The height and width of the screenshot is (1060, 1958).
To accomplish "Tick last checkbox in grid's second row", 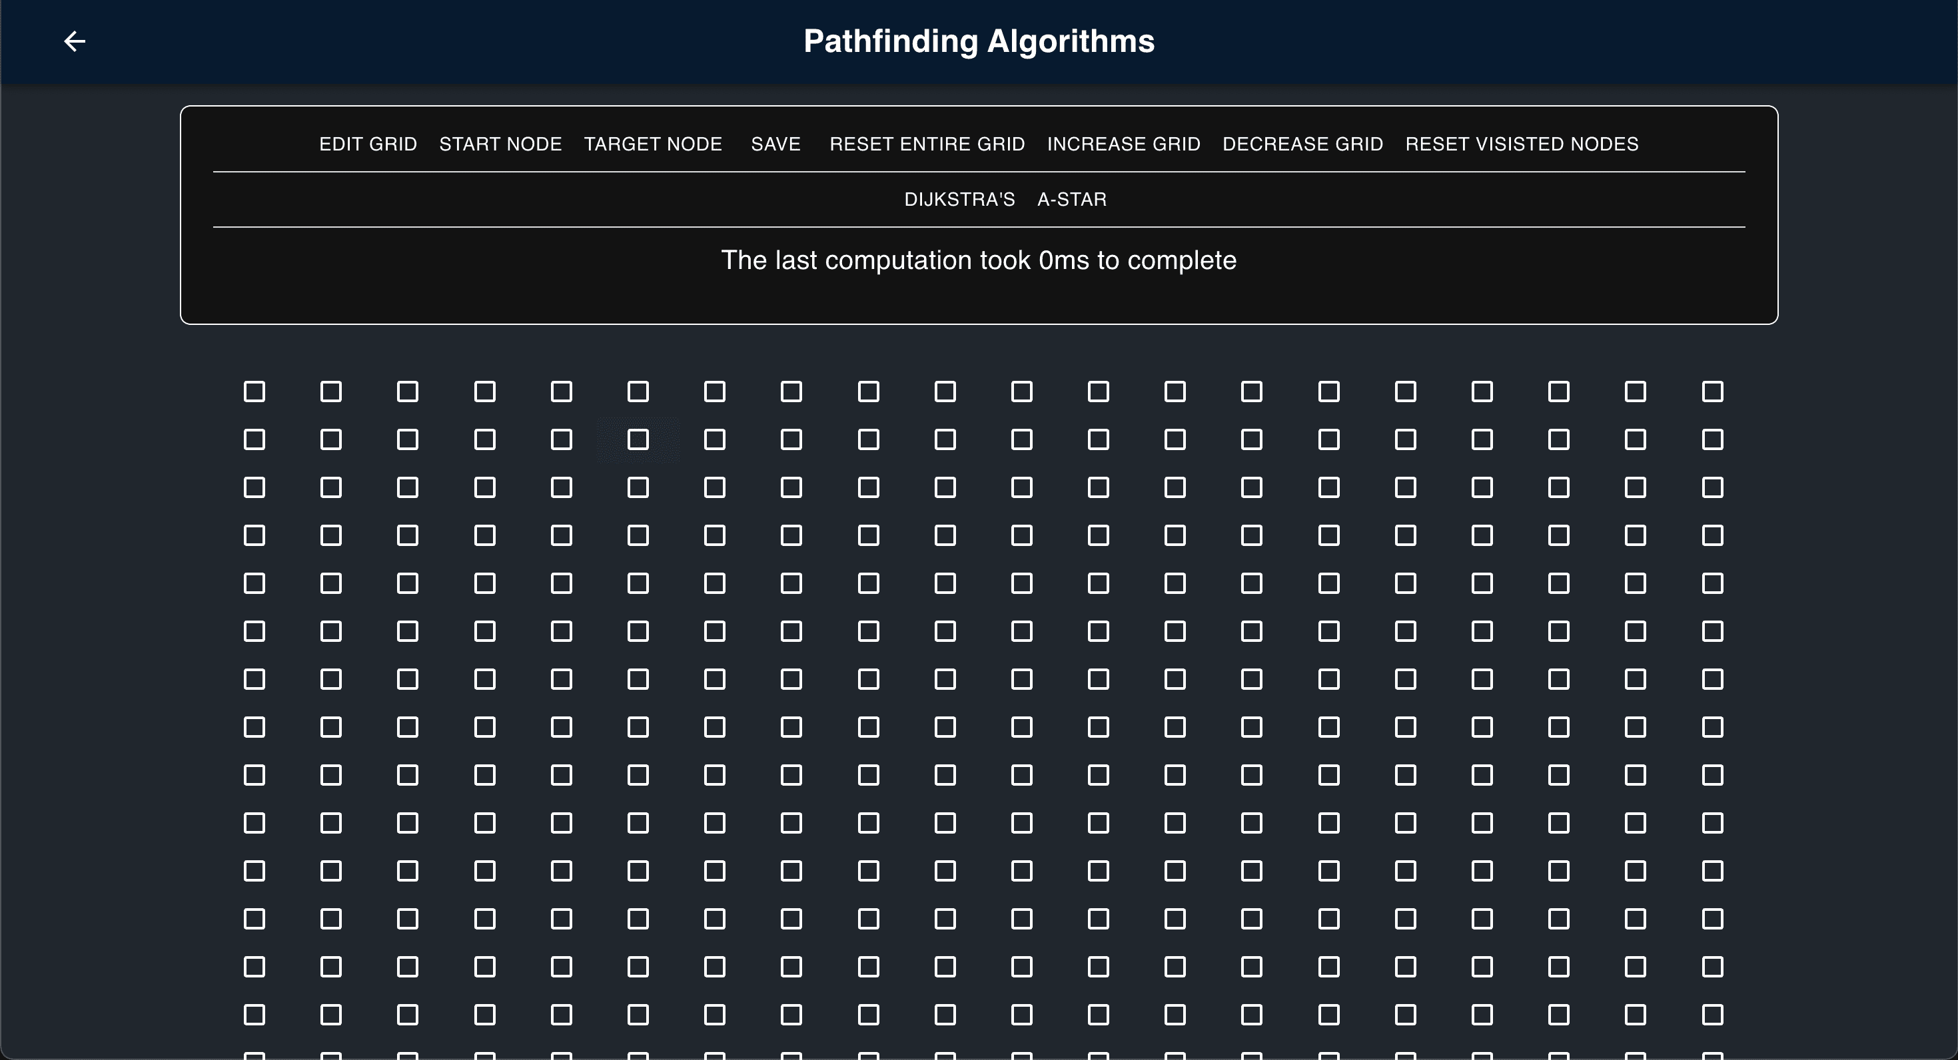I will 1712,439.
